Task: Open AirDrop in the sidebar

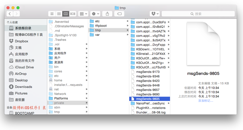Action: [26, 74]
